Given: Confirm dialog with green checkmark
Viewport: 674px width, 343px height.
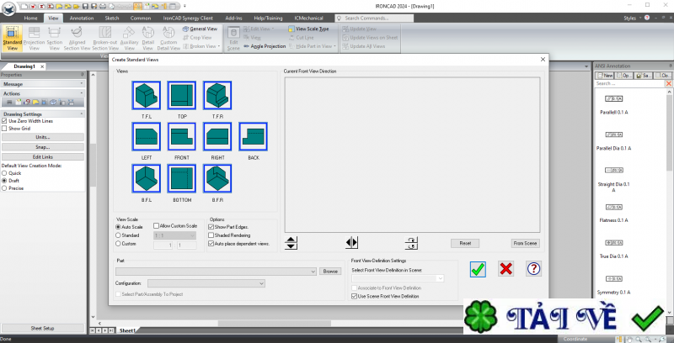Looking at the screenshot, I should (478, 269).
